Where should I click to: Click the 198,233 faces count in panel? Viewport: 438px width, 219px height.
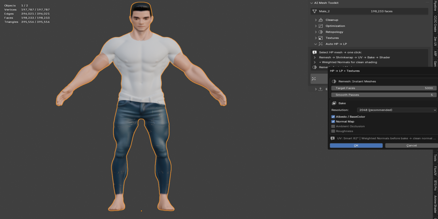click(x=381, y=11)
